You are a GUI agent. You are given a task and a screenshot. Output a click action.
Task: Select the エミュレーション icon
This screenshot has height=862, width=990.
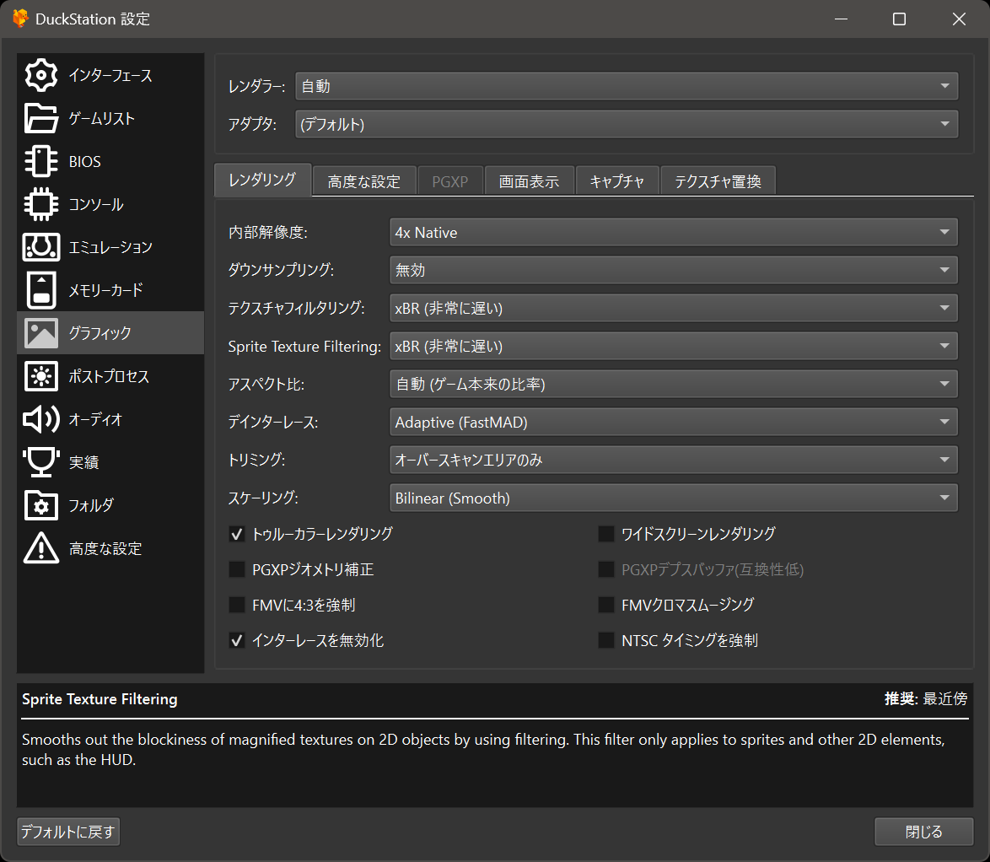(41, 247)
